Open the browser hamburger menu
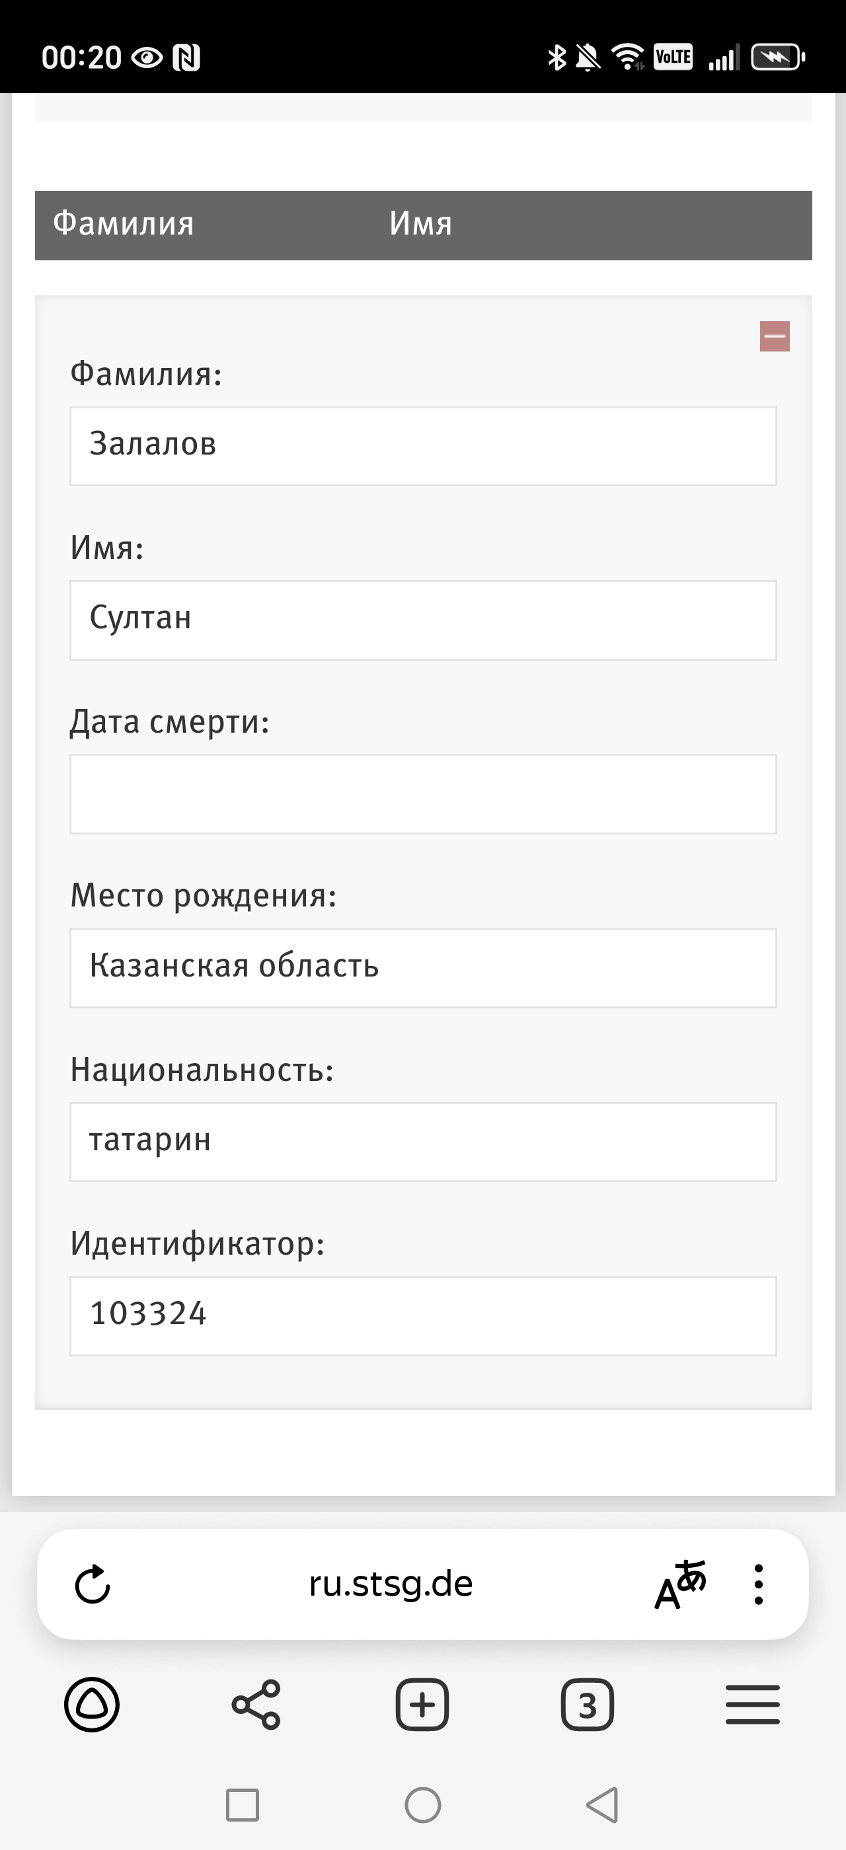 point(753,1704)
